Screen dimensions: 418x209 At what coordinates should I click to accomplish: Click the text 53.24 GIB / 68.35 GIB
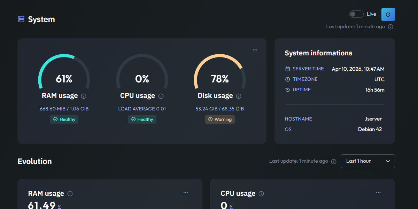[220, 109]
